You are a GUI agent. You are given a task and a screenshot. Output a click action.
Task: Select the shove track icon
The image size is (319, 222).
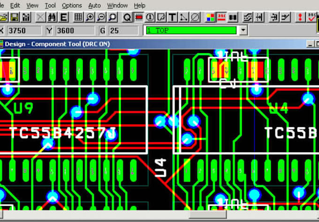coord(259,17)
